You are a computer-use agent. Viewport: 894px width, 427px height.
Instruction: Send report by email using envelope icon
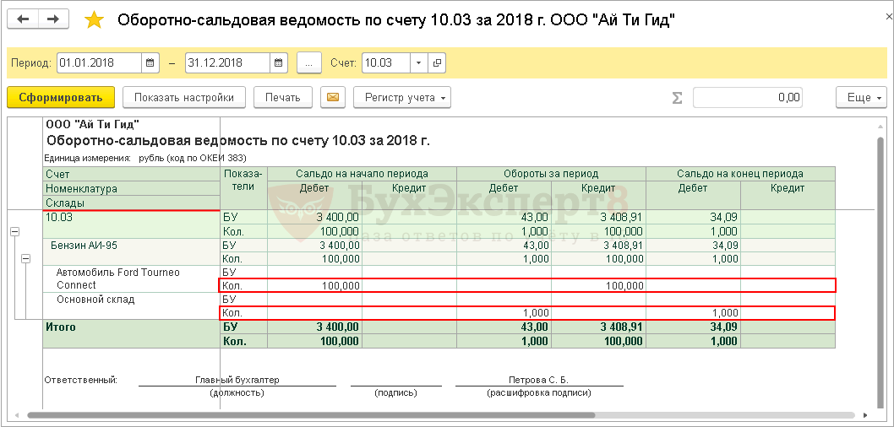(x=334, y=98)
